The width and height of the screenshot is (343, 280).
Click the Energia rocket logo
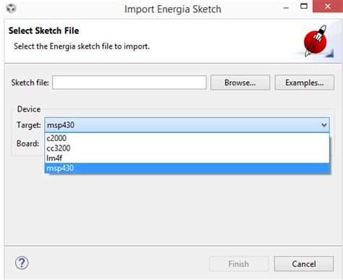316,41
